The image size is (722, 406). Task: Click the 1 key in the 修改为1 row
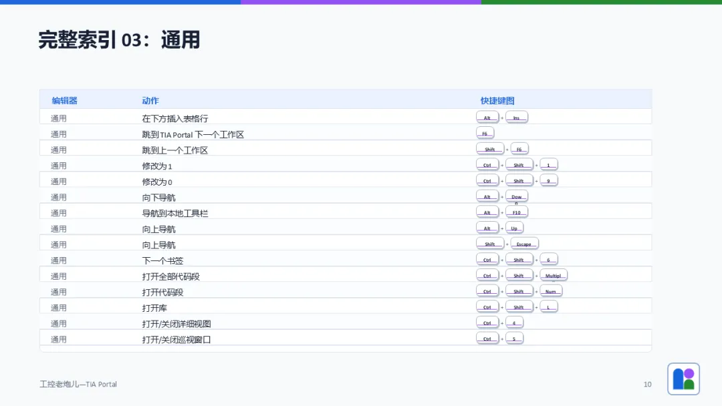pos(548,165)
